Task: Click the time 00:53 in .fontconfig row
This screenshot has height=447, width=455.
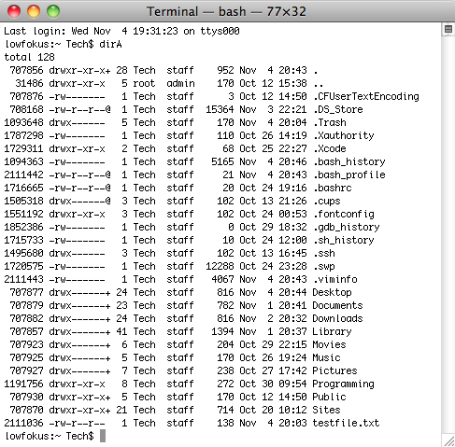Action: 292,214
